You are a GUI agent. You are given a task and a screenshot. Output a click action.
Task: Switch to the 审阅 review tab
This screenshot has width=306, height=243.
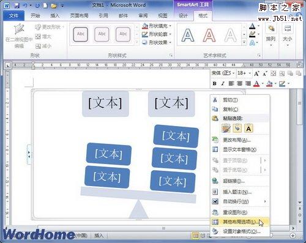pos(143,16)
